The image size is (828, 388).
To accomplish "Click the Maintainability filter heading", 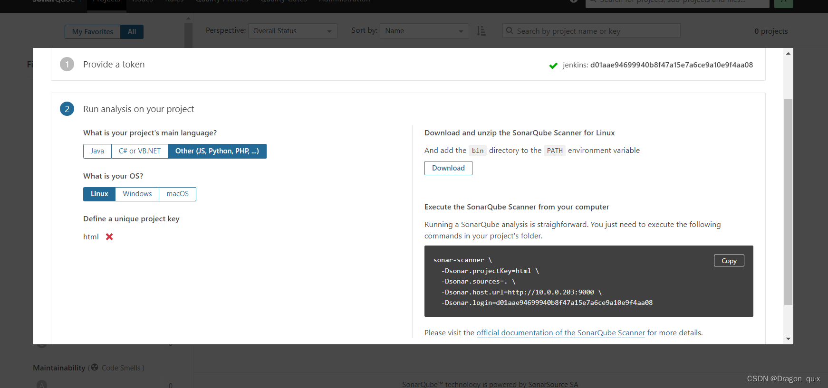I will click(59, 368).
